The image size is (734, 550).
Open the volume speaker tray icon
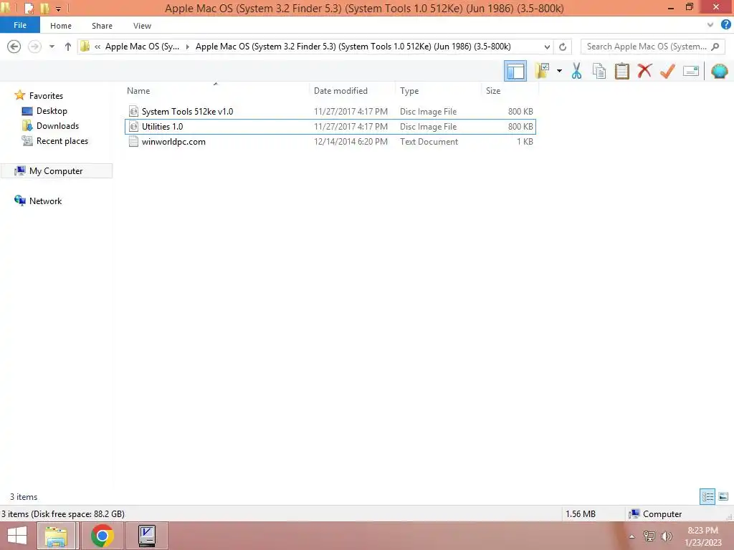point(666,536)
